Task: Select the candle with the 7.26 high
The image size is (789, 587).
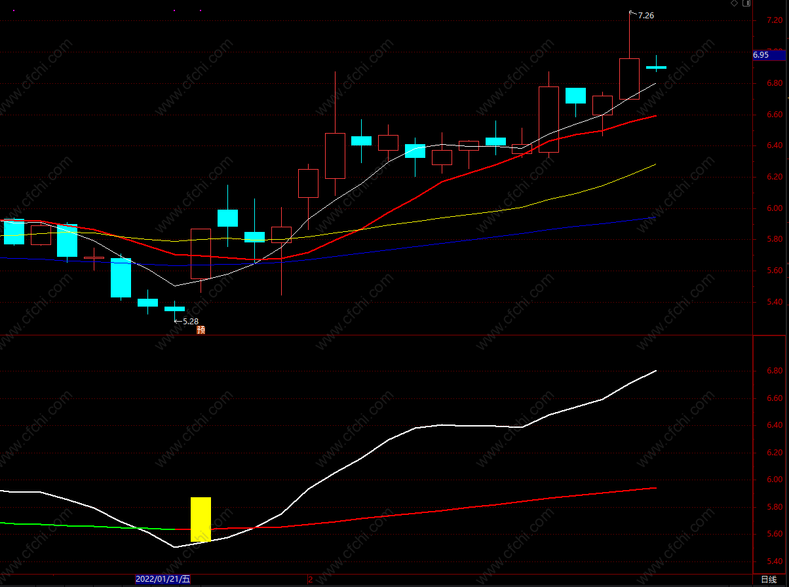Action: coord(629,79)
